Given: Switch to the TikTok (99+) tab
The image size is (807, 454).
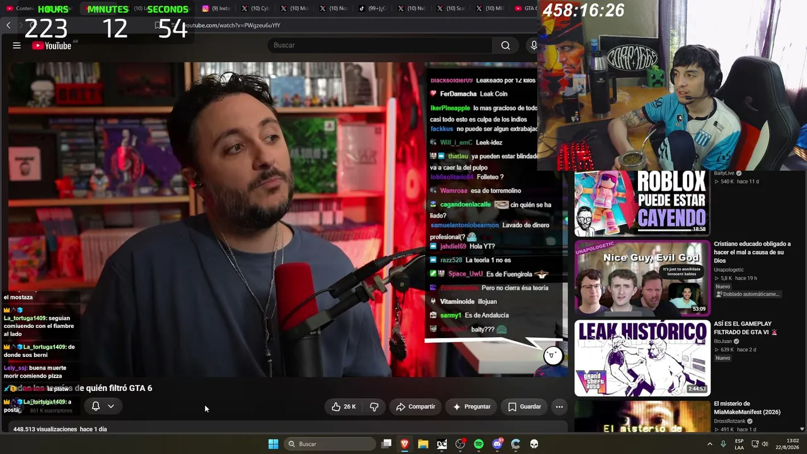Looking at the screenshot, I should [x=372, y=8].
